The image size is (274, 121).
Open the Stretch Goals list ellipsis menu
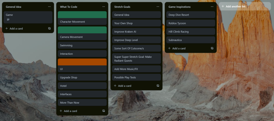(158, 7)
